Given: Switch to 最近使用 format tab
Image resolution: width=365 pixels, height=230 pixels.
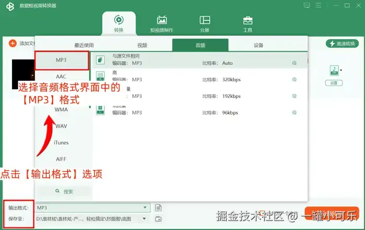Looking at the screenshot, I should point(84,45).
